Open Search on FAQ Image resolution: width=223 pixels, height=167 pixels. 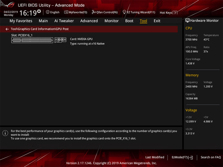[x=211, y=157]
